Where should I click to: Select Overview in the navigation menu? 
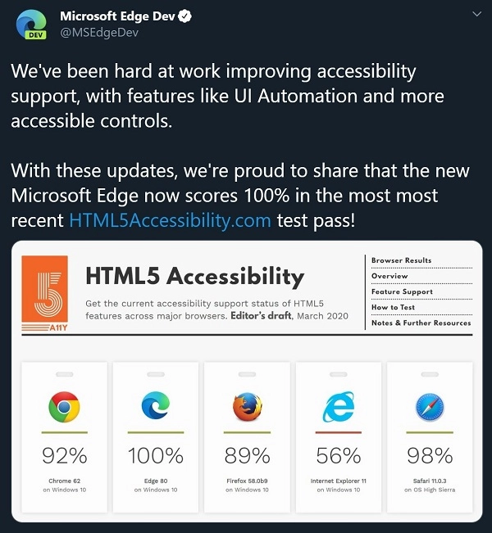click(x=389, y=276)
